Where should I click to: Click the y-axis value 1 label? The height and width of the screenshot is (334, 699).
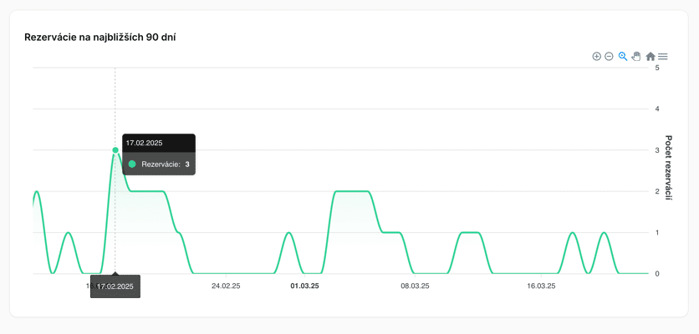(x=657, y=232)
